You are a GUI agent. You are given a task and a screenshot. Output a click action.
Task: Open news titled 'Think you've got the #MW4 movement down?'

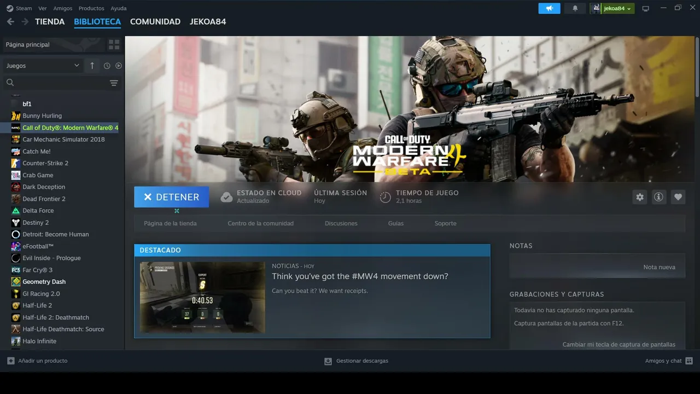[360, 276]
